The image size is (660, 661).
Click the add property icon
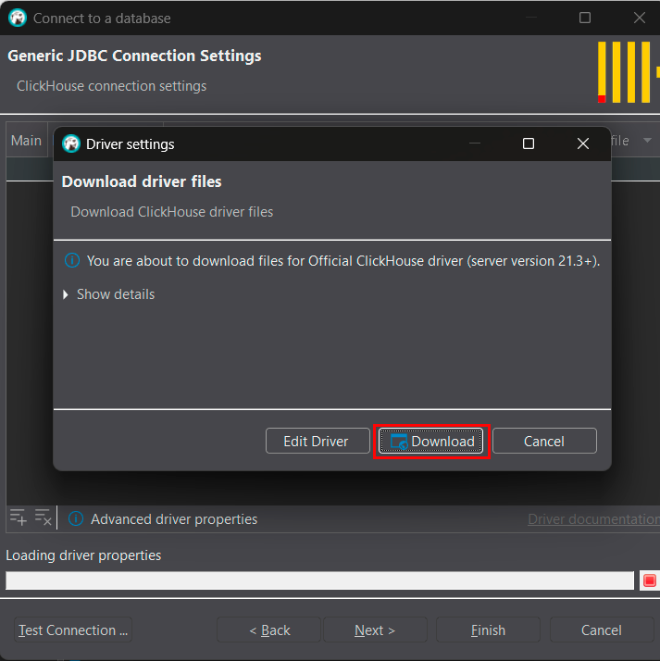click(x=18, y=518)
